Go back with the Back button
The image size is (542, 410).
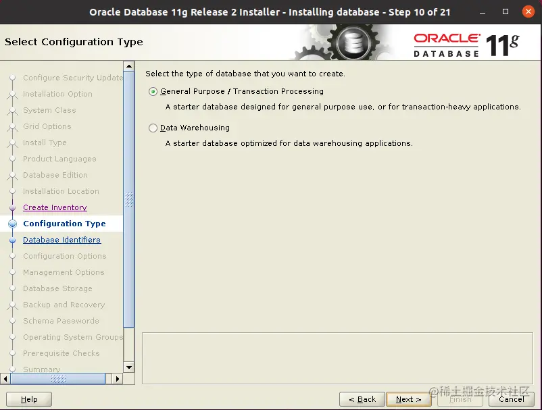pos(362,399)
